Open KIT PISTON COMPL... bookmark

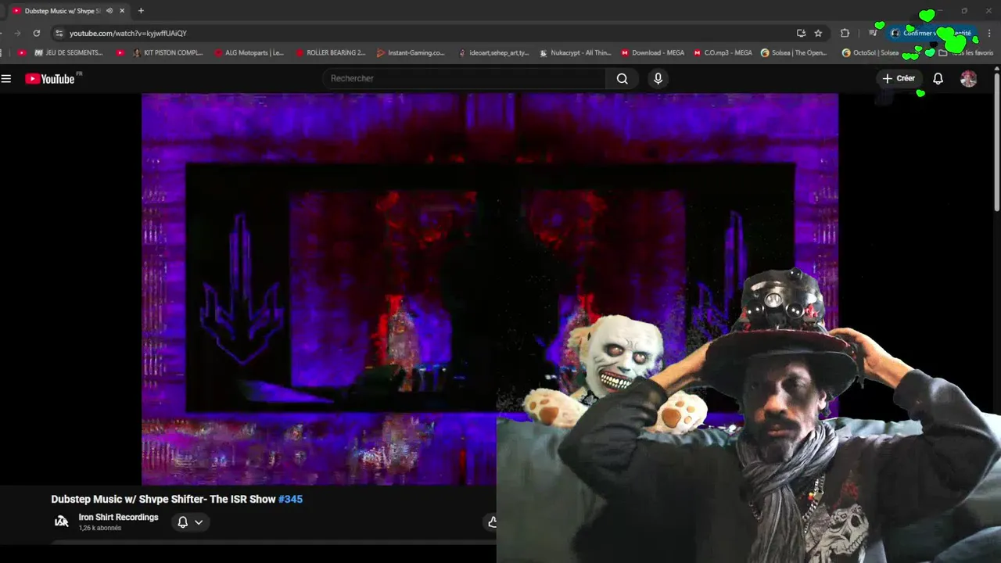pos(168,53)
